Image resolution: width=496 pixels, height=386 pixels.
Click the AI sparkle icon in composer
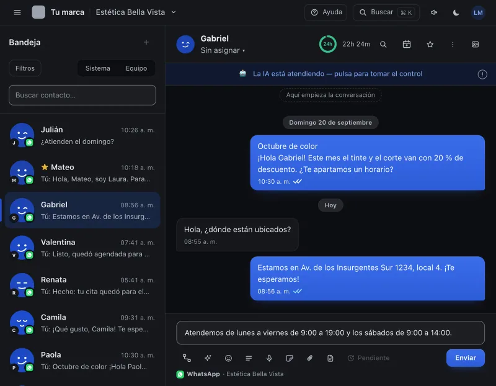[208, 358]
